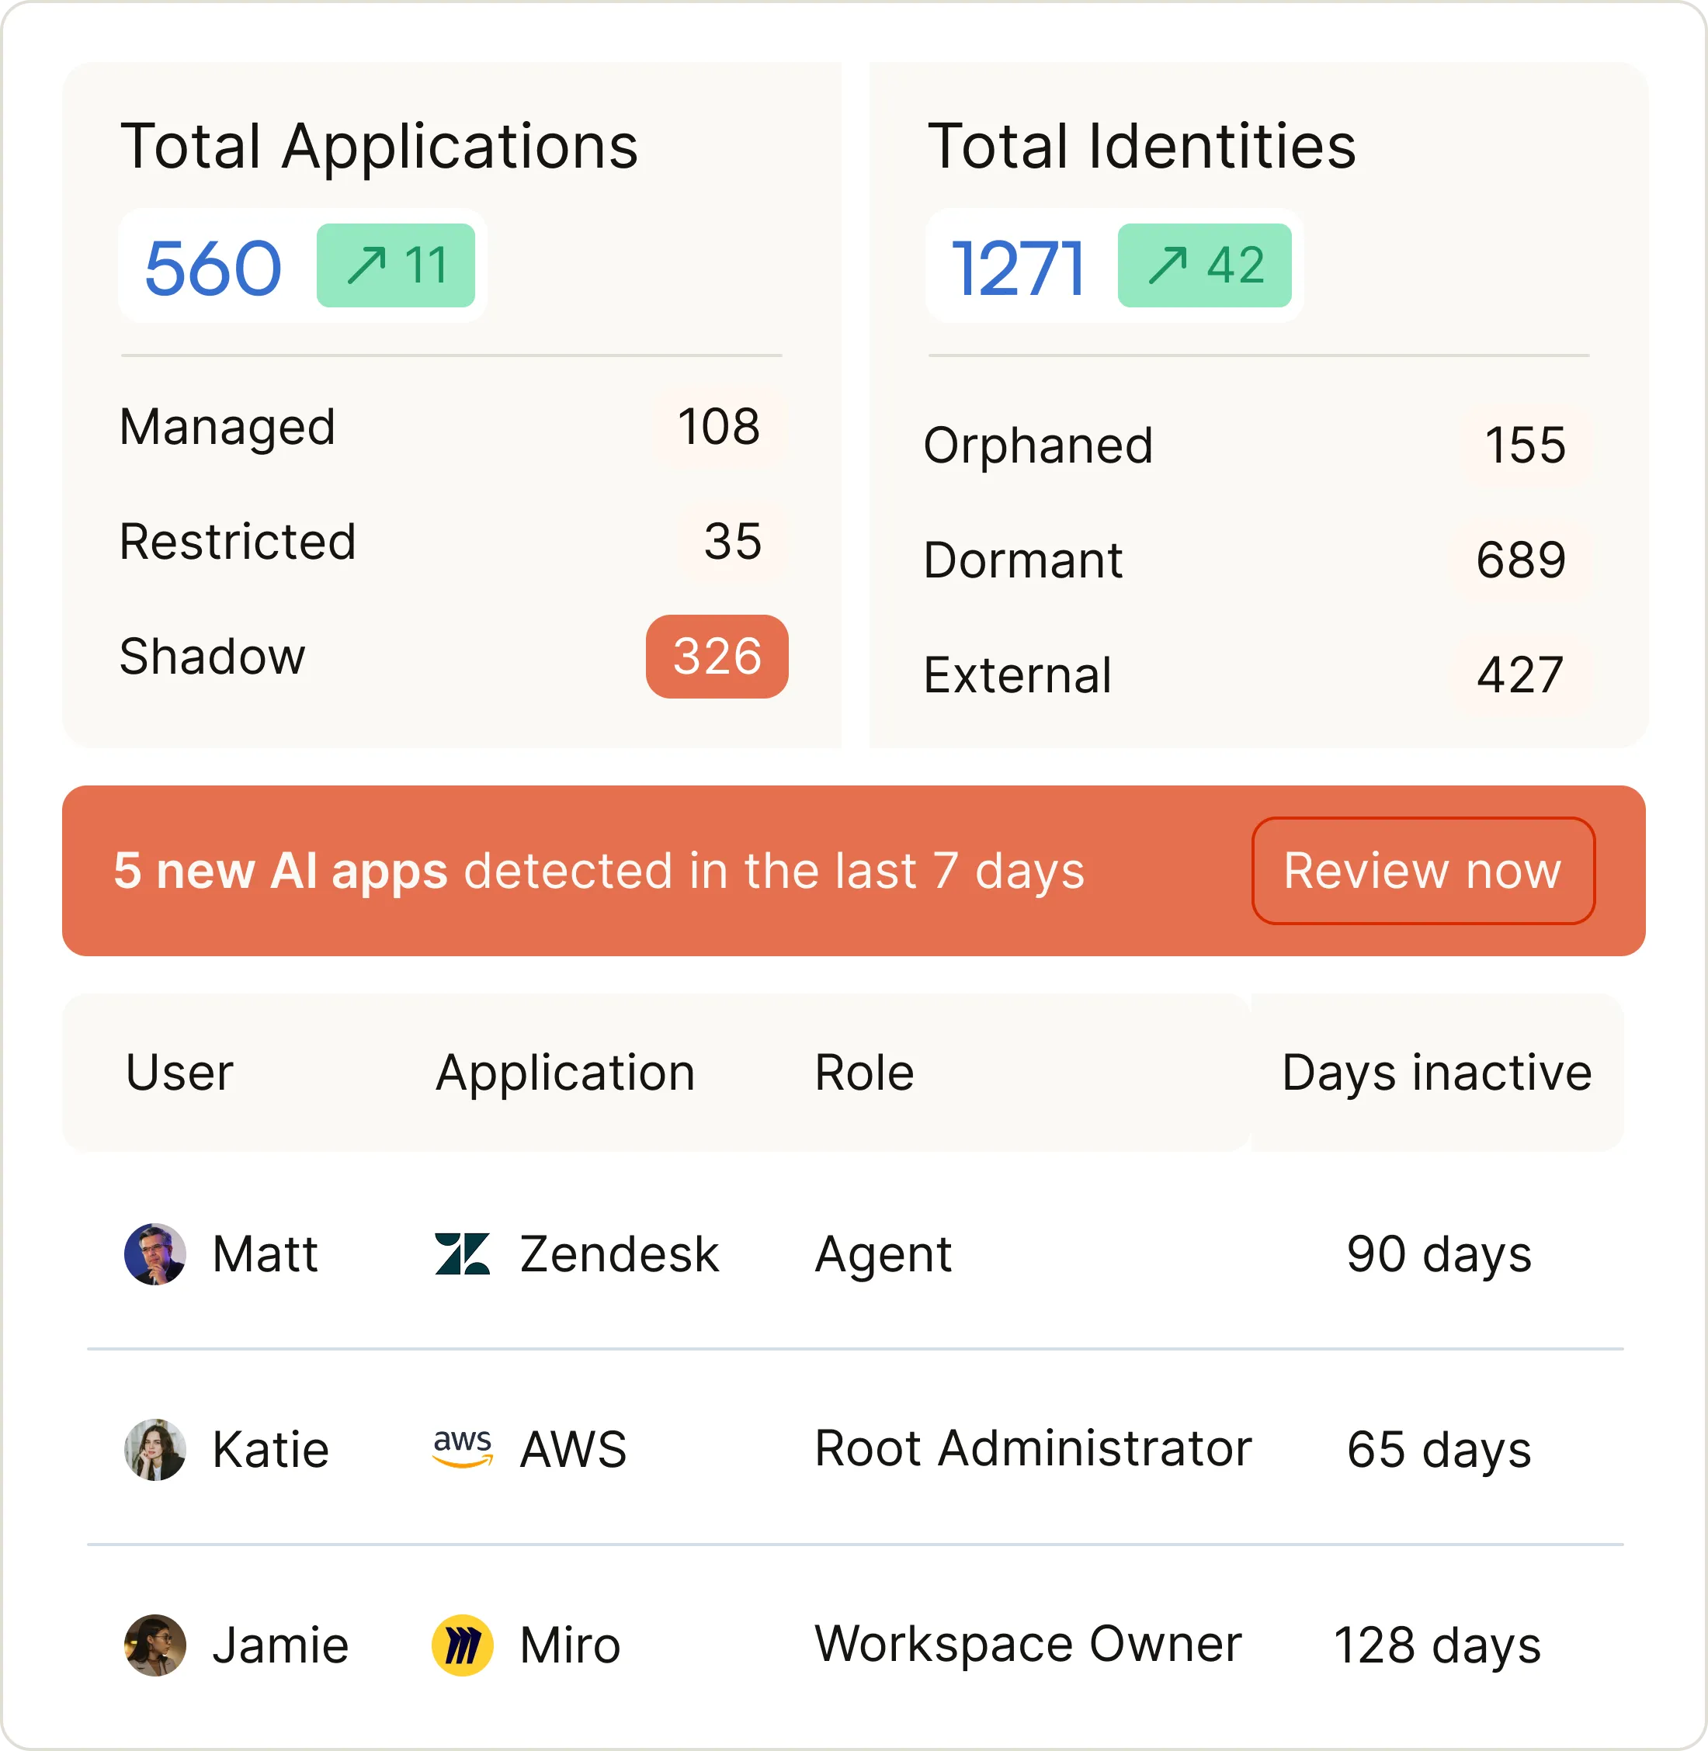
Task: Click the User column header
Action: (x=179, y=1072)
